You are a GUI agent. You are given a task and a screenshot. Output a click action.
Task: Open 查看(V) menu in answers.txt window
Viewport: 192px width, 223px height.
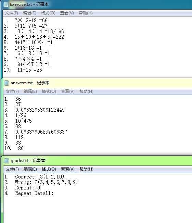(68, 91)
